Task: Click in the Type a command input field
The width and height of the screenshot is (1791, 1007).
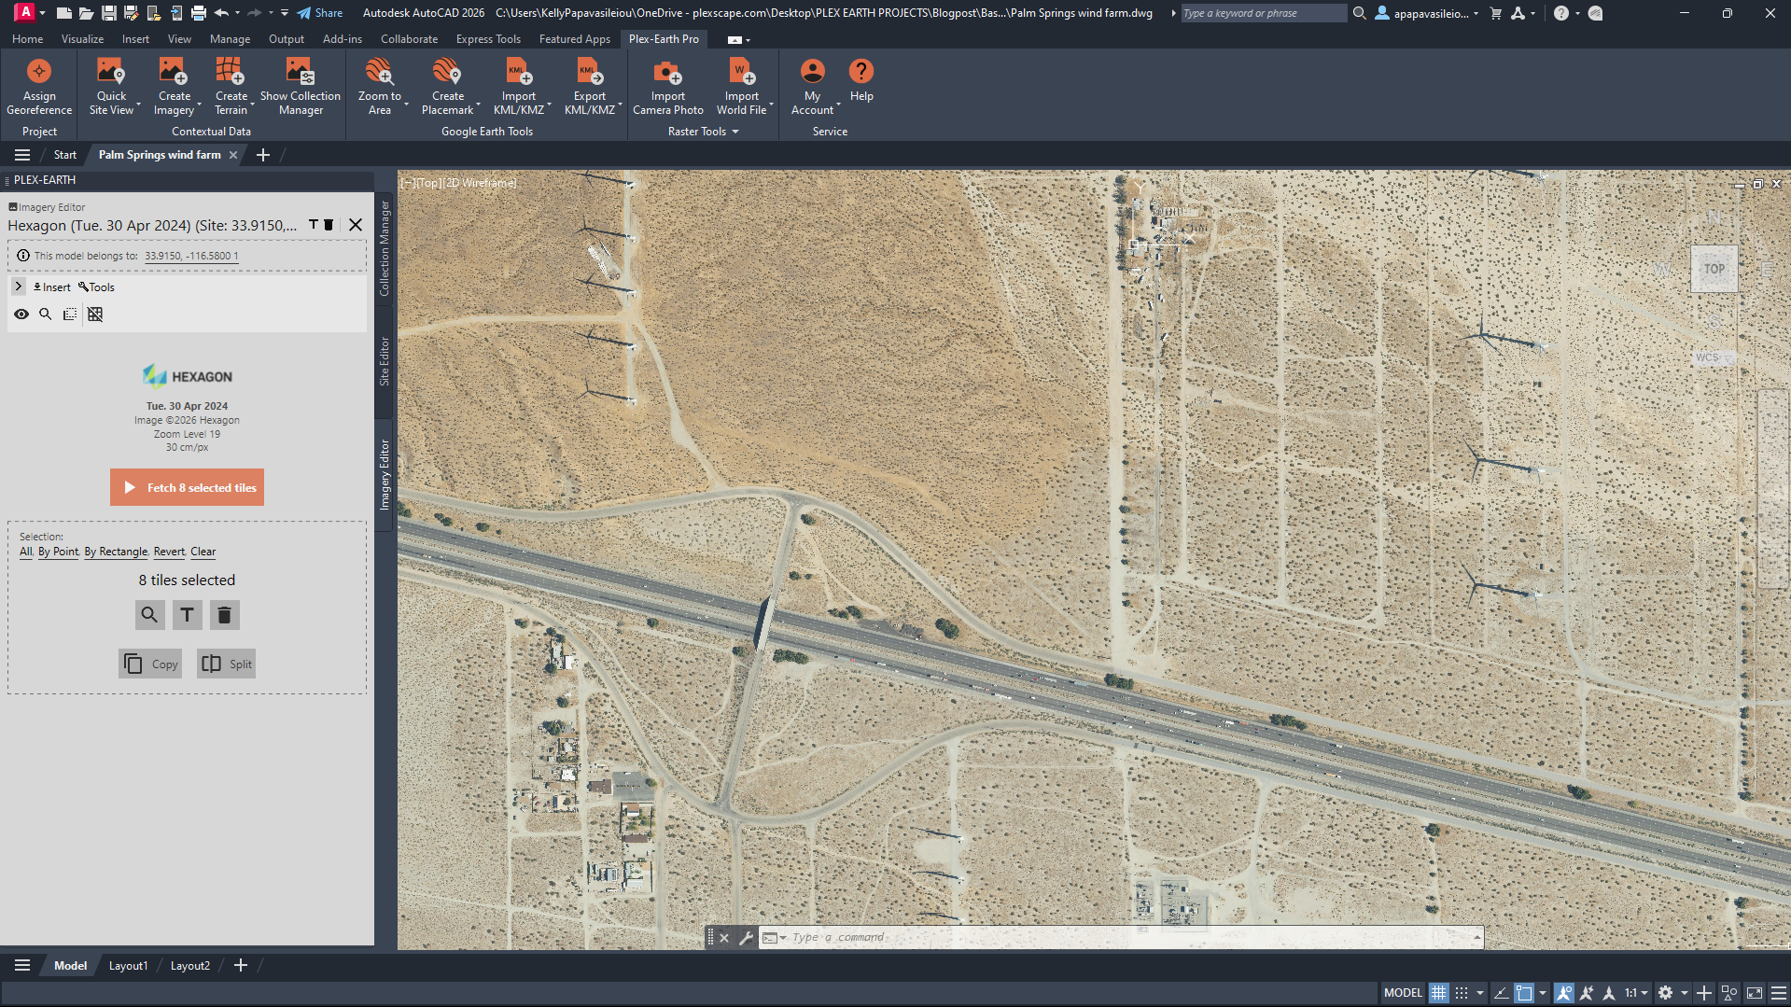Action: click(1120, 938)
